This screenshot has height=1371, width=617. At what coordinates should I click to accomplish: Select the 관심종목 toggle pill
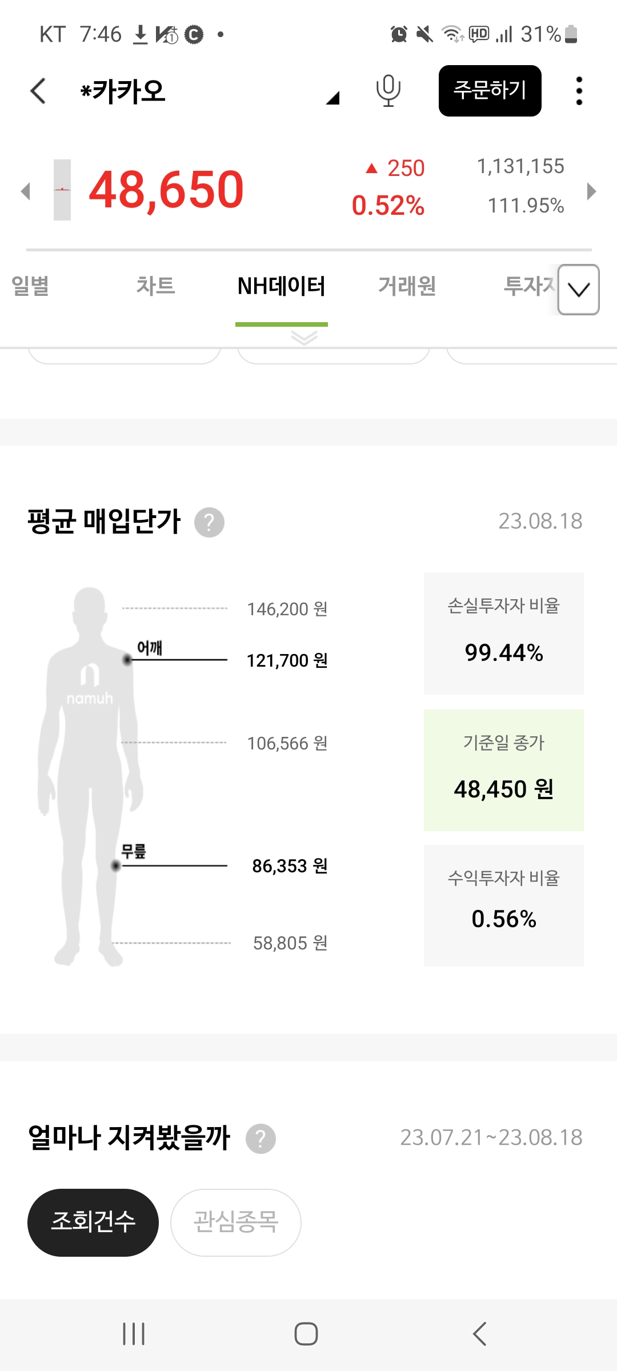(236, 1222)
